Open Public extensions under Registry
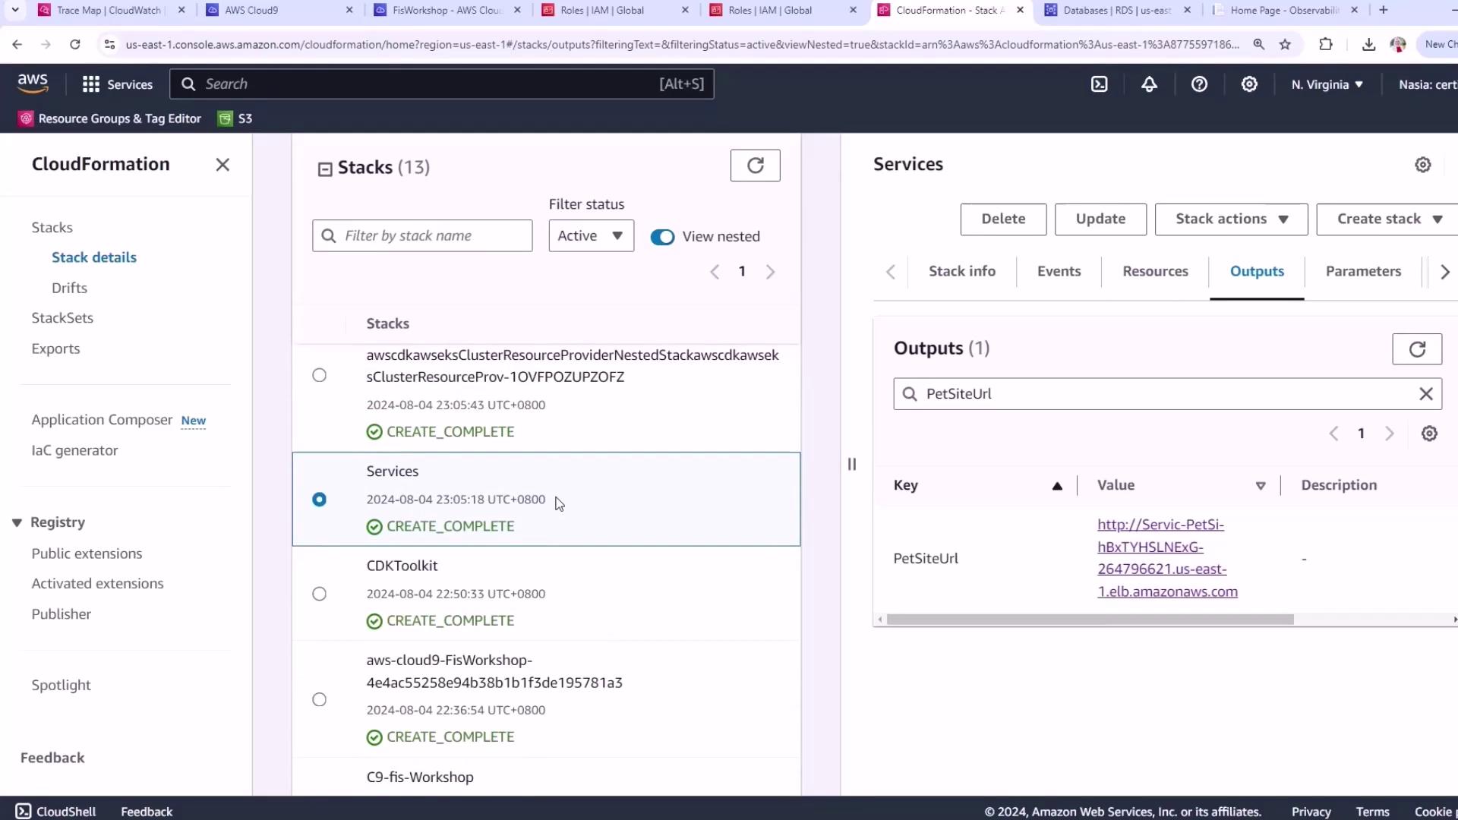1458x820 pixels. tap(87, 553)
